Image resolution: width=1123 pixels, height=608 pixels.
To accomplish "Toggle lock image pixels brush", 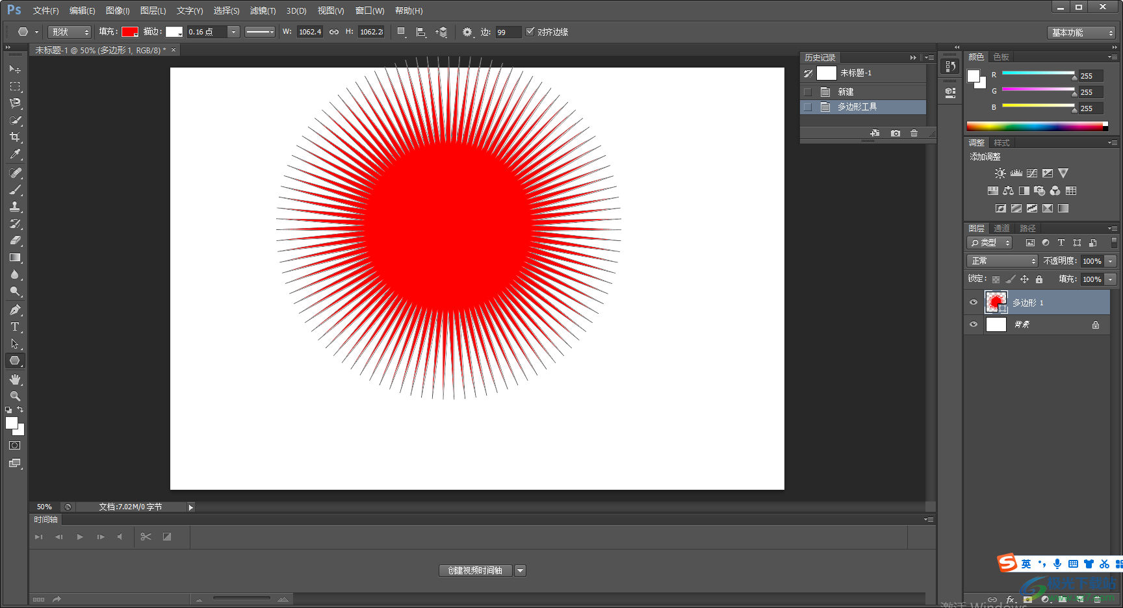I will coord(1010,279).
